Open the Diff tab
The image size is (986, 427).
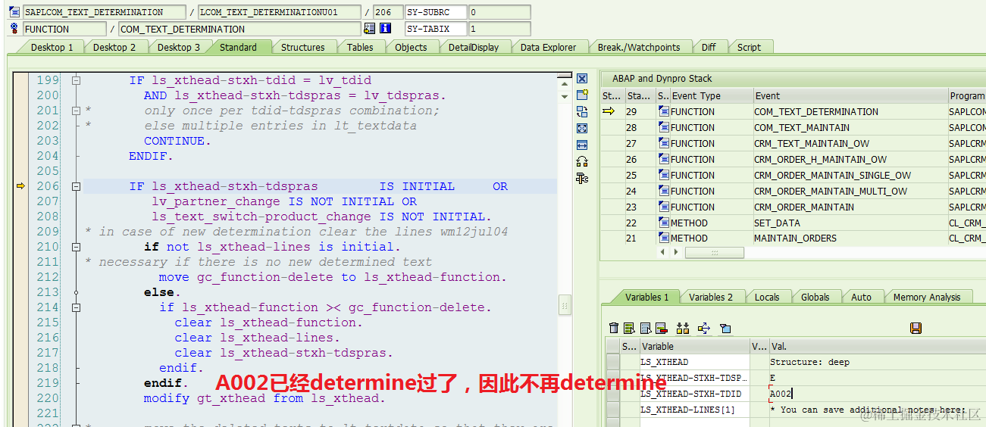pyautogui.click(x=709, y=47)
